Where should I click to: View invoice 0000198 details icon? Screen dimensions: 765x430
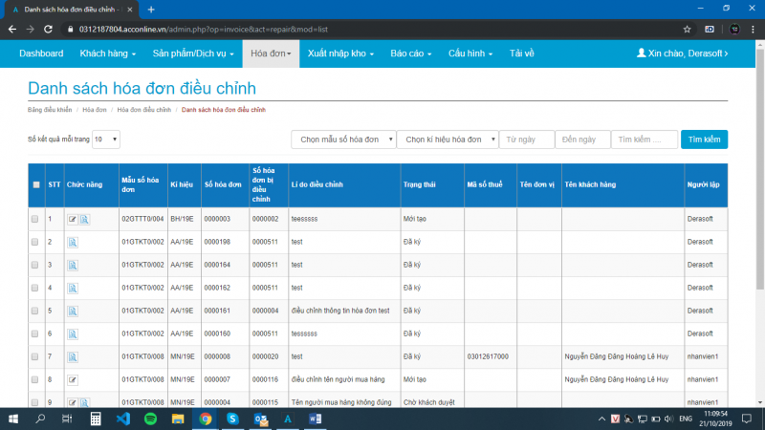point(73,243)
